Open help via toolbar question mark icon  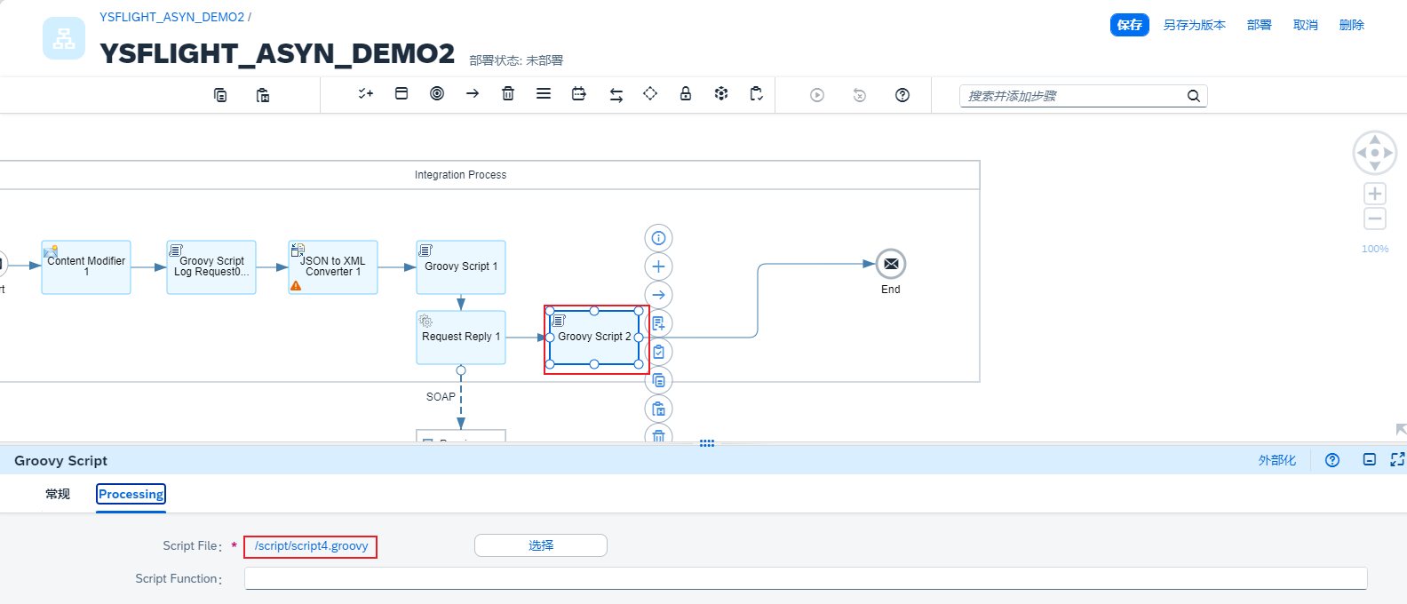pyautogui.click(x=902, y=95)
